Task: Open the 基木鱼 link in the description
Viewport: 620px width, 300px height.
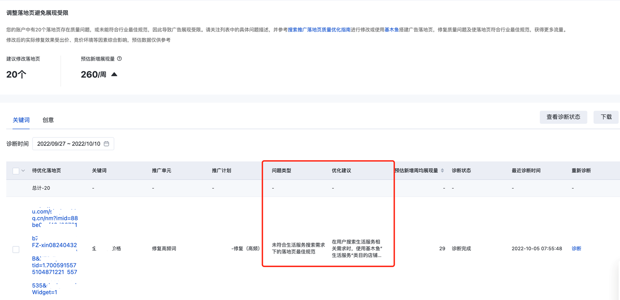Action: 392,30
